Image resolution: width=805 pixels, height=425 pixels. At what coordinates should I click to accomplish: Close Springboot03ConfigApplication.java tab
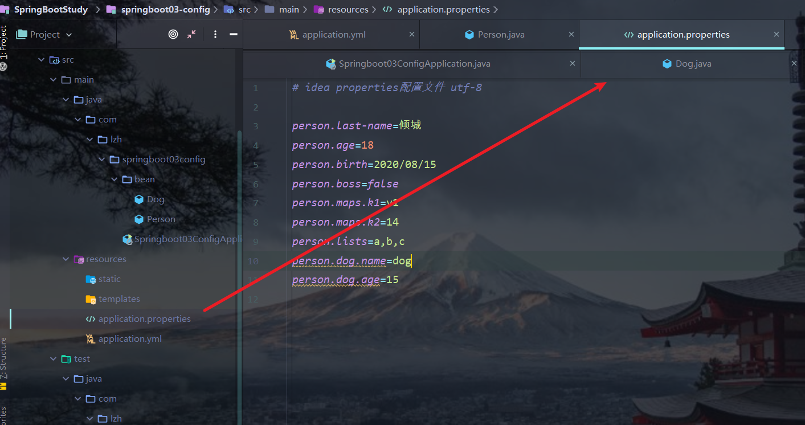pyautogui.click(x=574, y=64)
